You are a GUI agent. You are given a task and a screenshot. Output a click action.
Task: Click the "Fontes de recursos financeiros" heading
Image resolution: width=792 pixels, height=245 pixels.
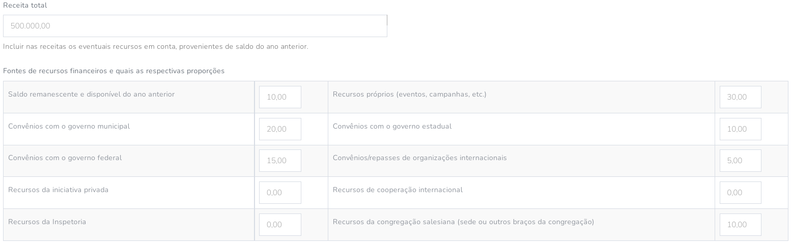[114, 71]
